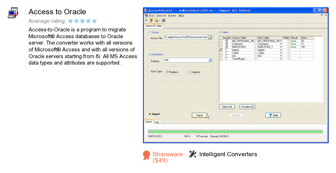Open the Help menu
336x173 pixels.
[181, 15]
